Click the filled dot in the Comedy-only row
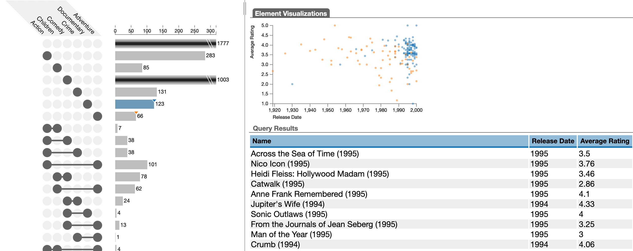633x251 pixels. (67, 80)
